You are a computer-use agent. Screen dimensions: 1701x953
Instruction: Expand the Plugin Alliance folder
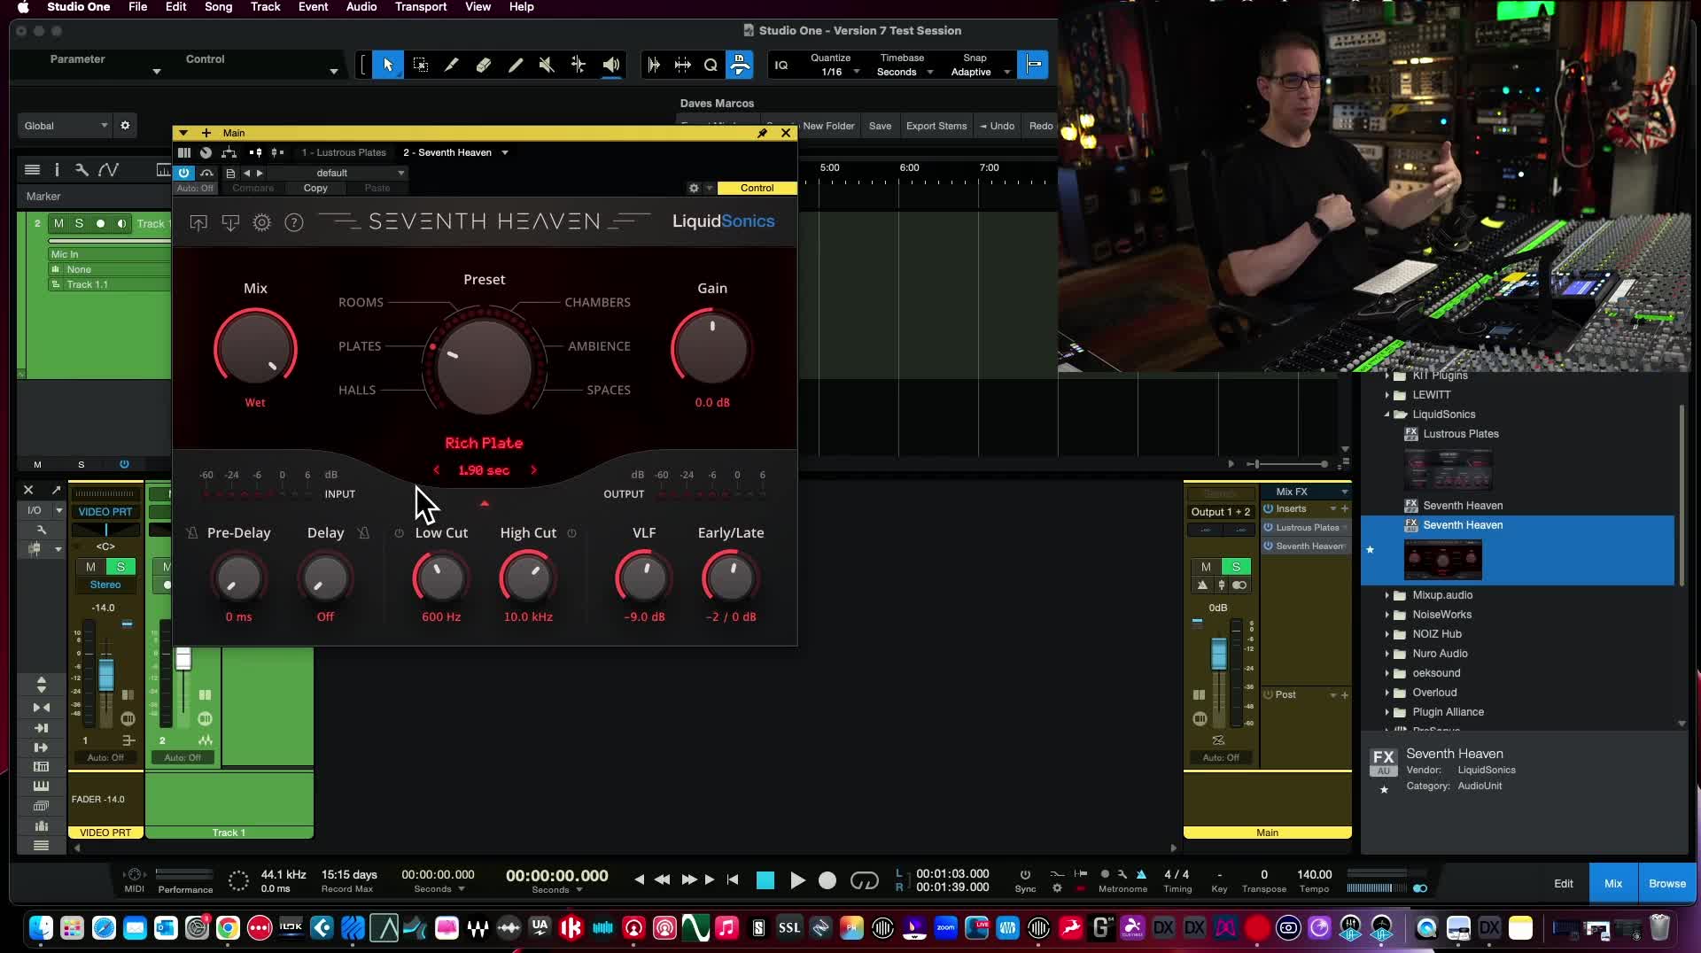[1387, 712]
